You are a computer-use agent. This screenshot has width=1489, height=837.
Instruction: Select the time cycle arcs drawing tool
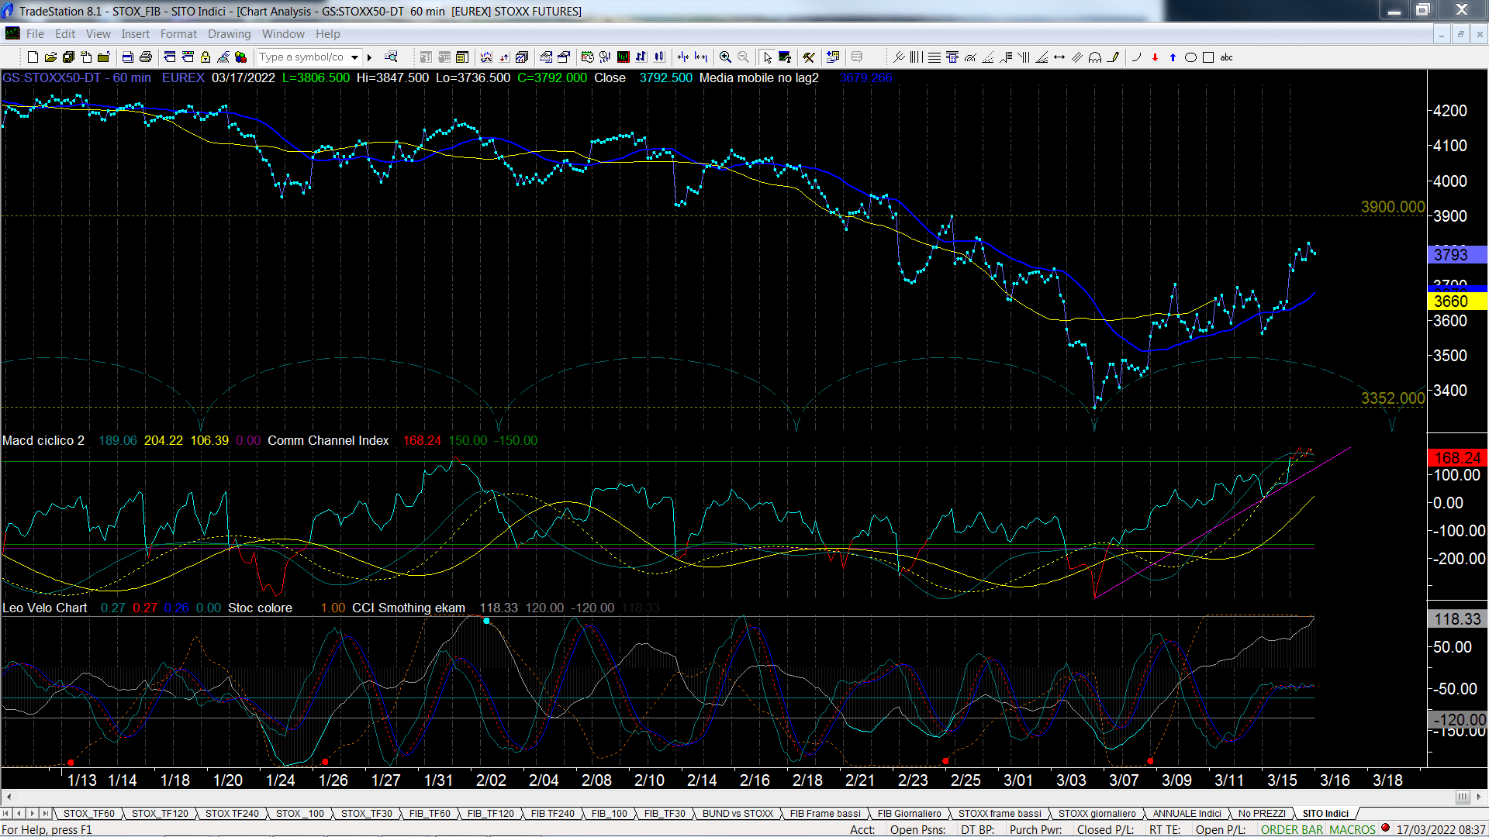[x=1095, y=57]
